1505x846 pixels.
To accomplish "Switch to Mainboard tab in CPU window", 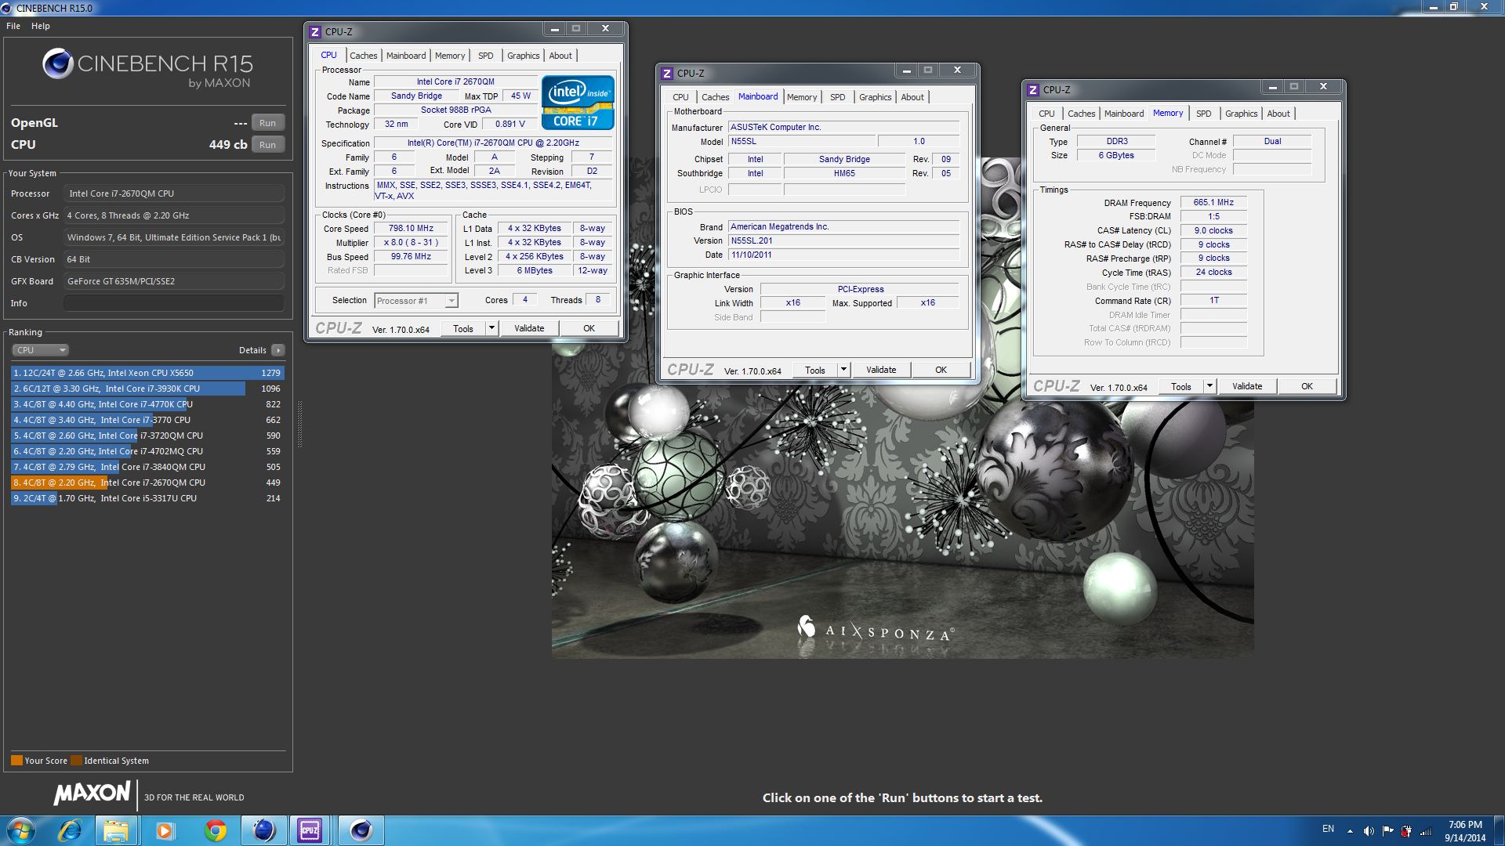I will tap(406, 56).
